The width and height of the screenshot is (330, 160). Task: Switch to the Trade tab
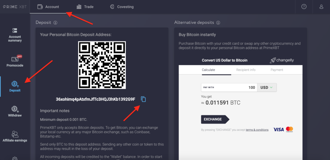85,7
